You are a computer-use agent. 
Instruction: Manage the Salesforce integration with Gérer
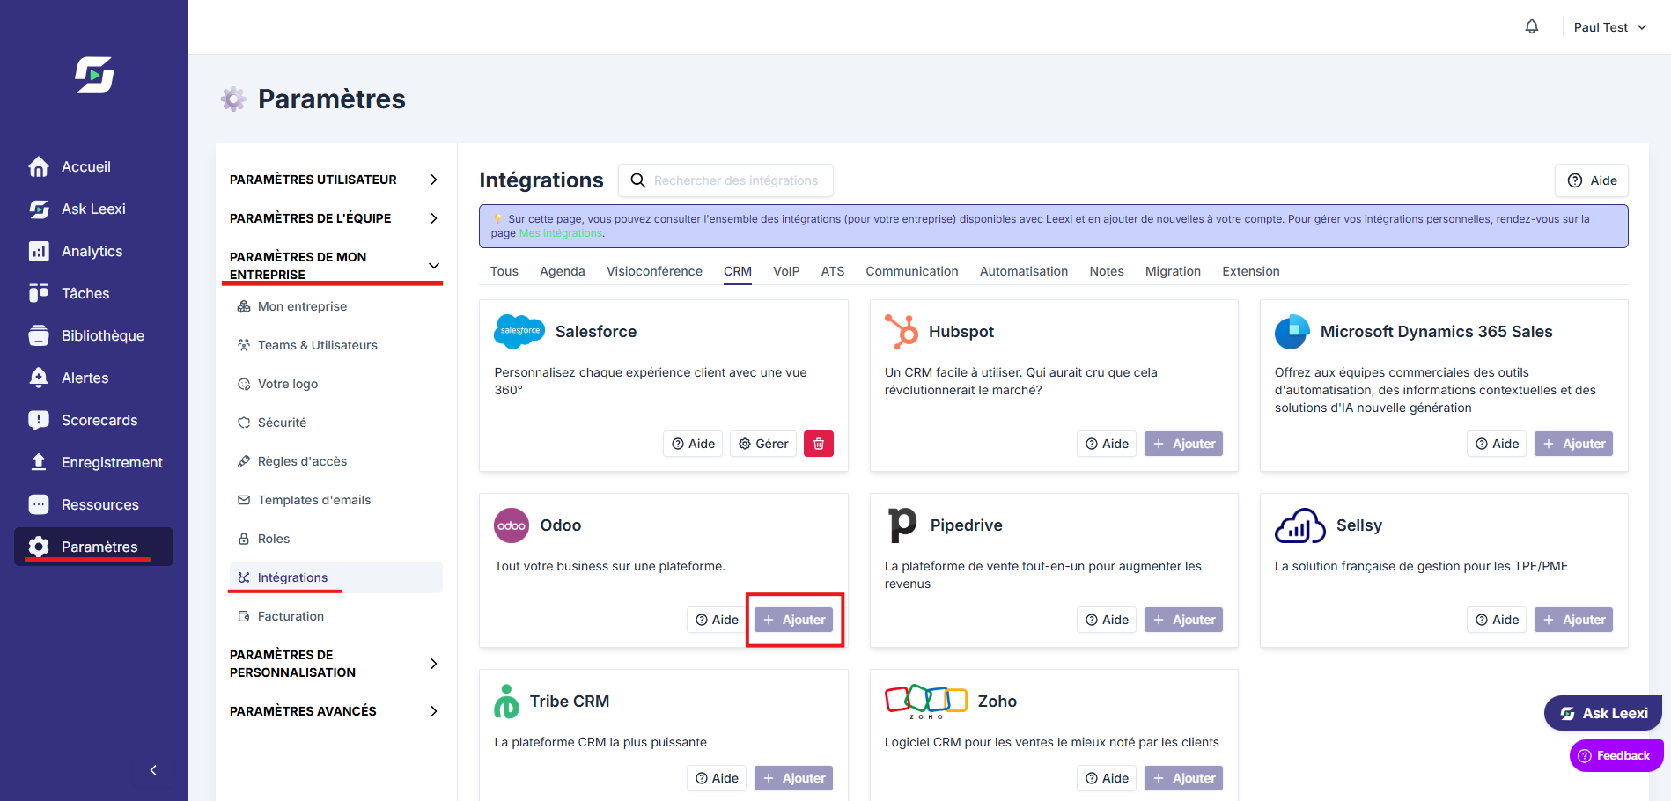[763, 444]
